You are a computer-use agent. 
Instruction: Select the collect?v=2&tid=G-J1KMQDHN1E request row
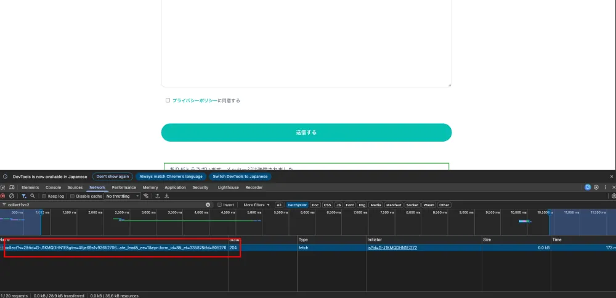click(308, 248)
